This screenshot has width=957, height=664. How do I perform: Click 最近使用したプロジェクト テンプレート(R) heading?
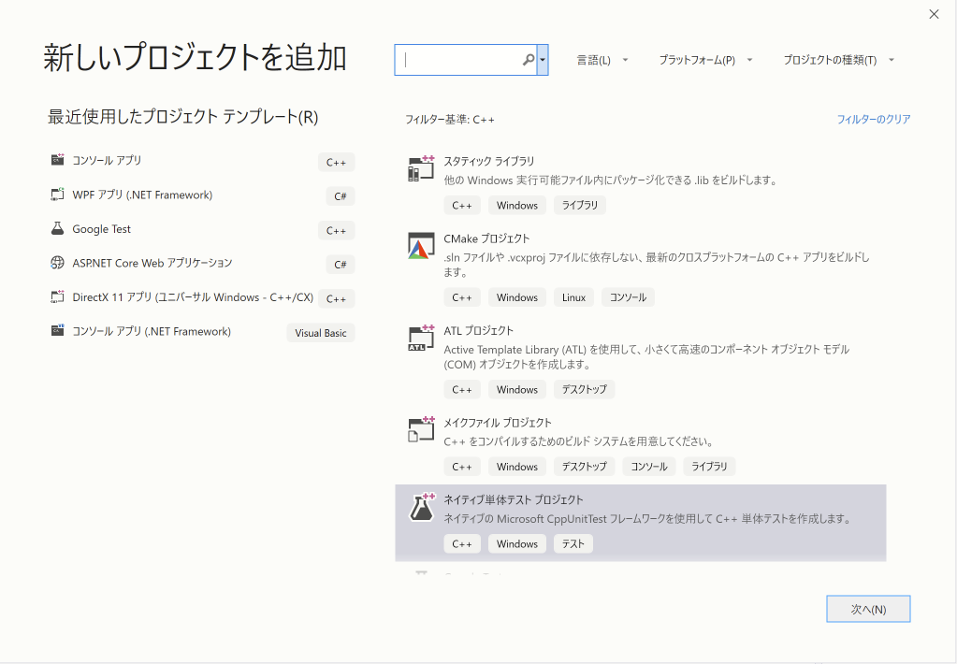click(183, 117)
